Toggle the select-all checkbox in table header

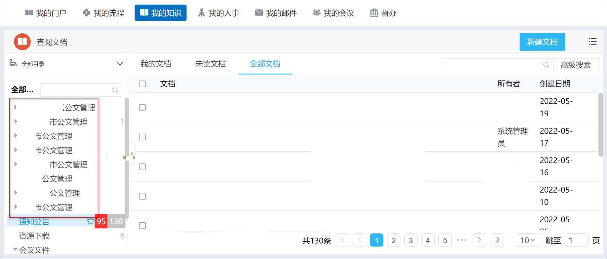point(142,84)
